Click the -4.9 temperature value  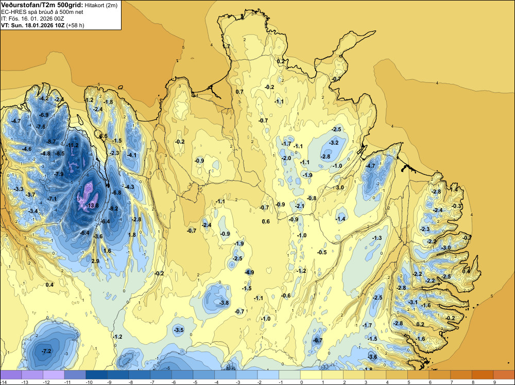pos(249,272)
